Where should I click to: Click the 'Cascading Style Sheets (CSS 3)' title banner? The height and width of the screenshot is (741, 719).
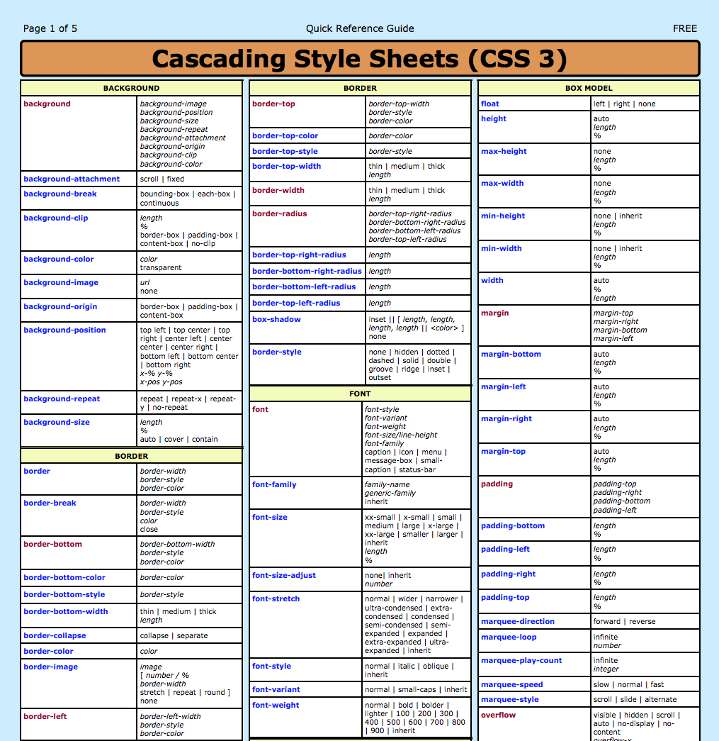[360, 59]
